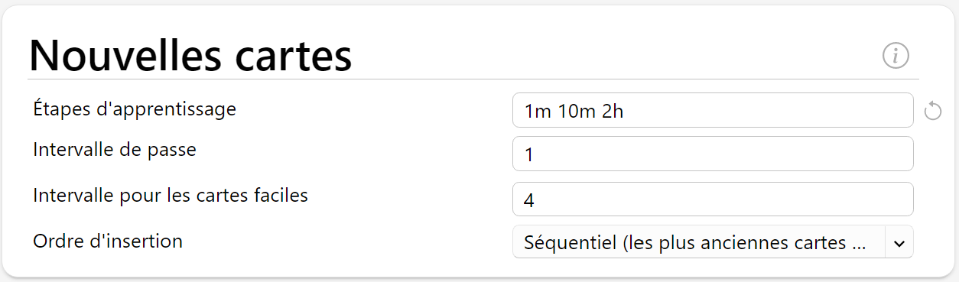Click the Étapes d'apprentissage label

[135, 109]
